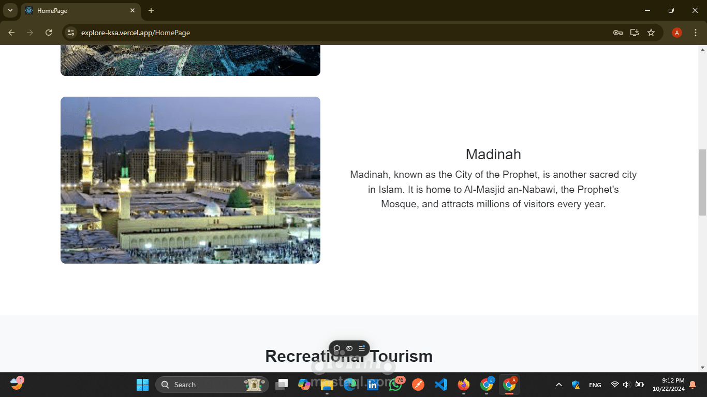Screen dimensions: 707x397
Task: Open battery status in the tray
Action: click(x=639, y=385)
